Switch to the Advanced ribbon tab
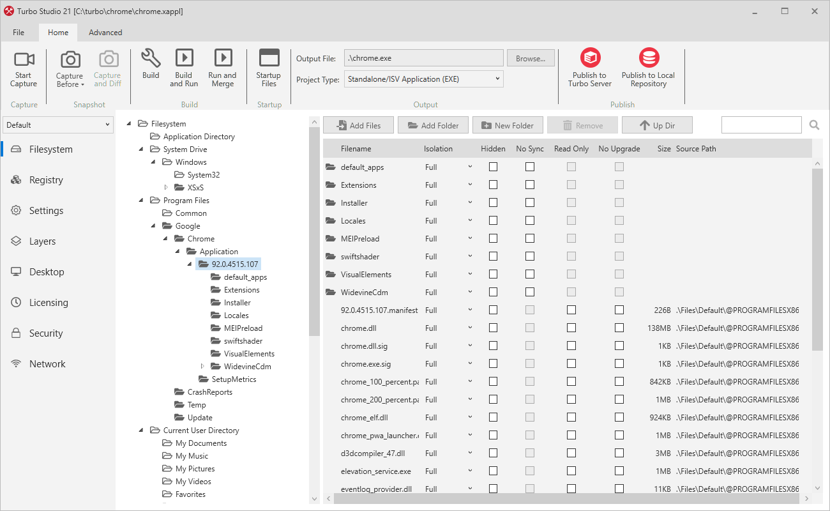 [105, 33]
